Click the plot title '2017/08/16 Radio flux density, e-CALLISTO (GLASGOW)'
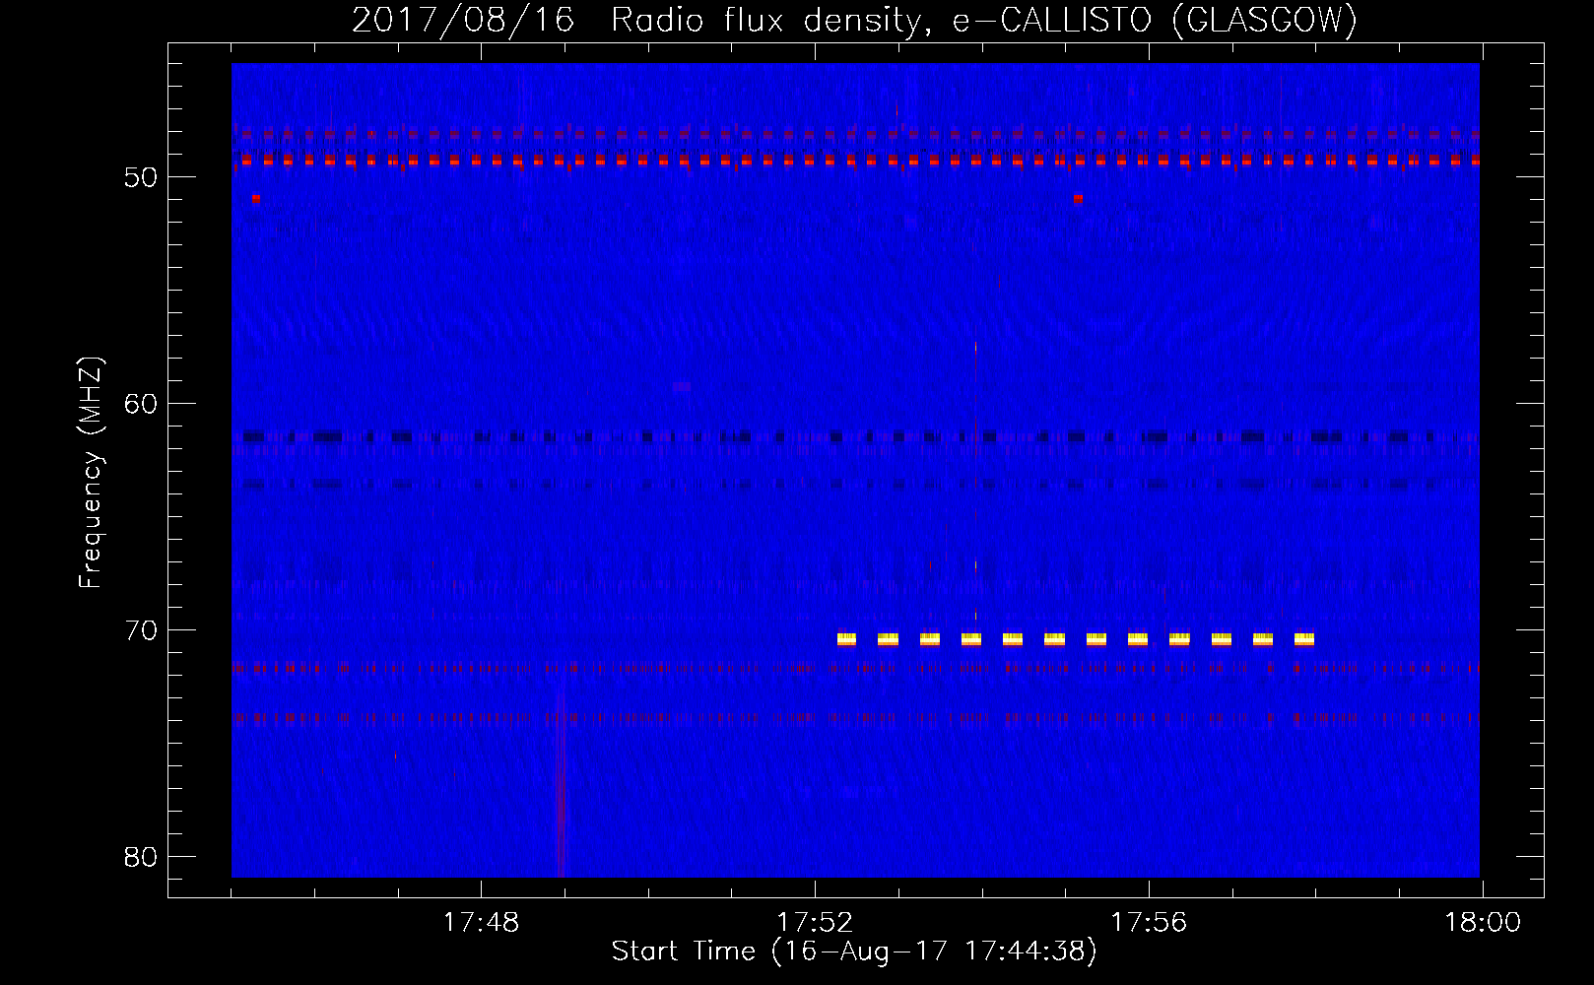1594x985 pixels. 854,20
